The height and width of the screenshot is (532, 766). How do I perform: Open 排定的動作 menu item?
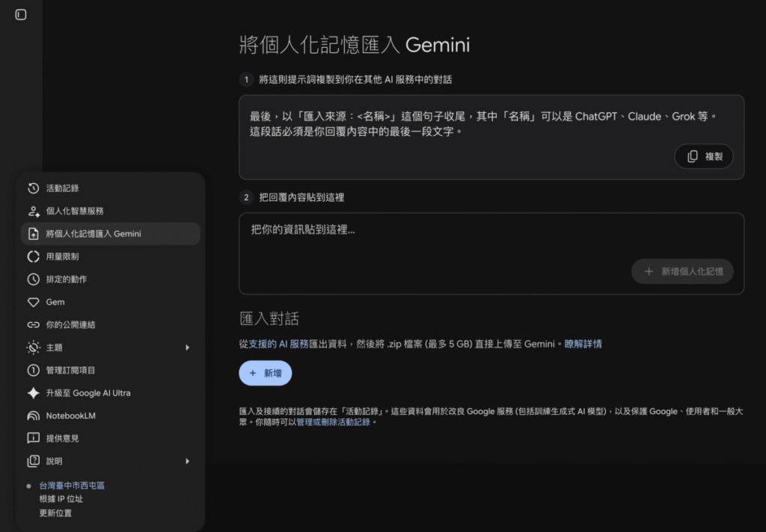(111, 279)
